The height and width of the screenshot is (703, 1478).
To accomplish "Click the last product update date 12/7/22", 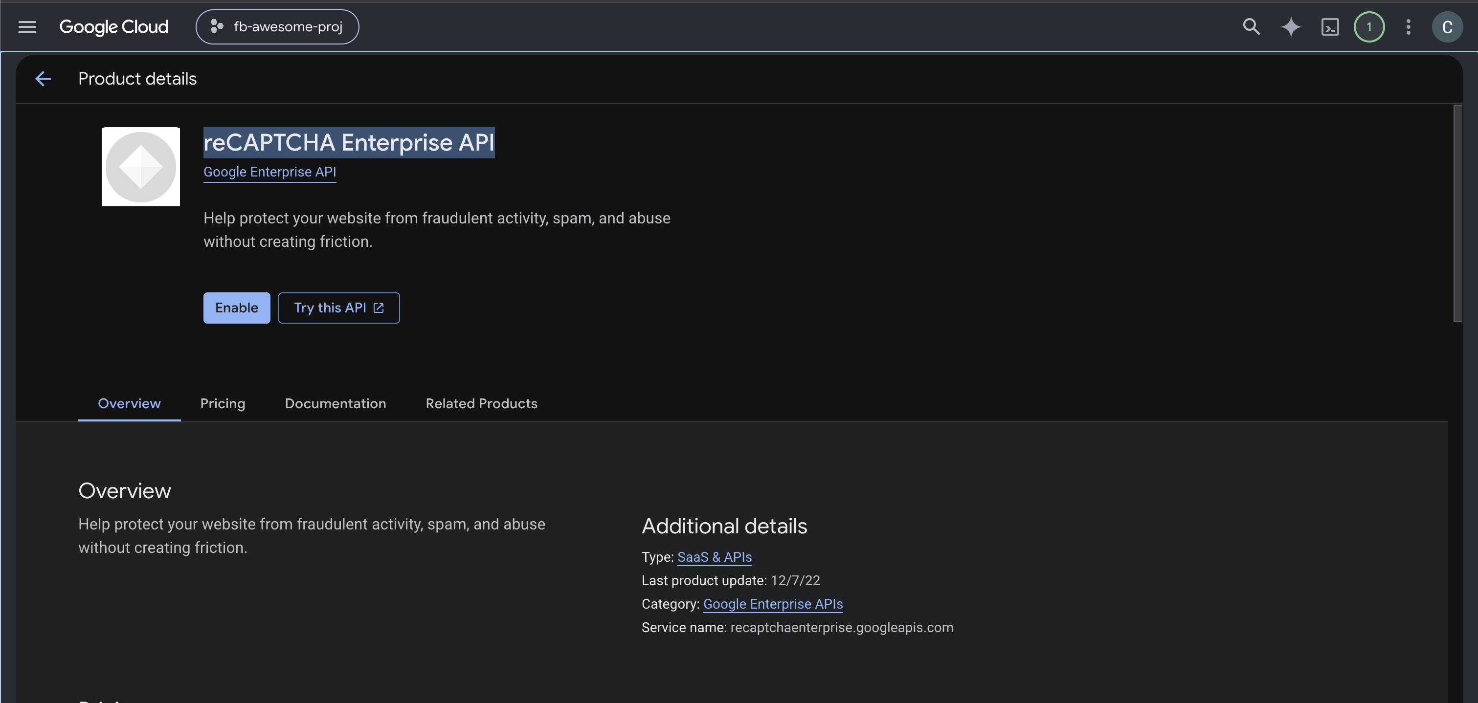I will (x=795, y=580).
